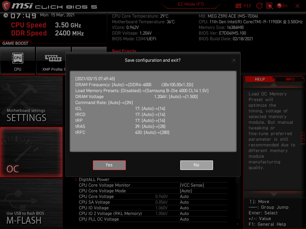Switch to the HELP tab
This screenshot has width=306, height=229.
point(260,79)
